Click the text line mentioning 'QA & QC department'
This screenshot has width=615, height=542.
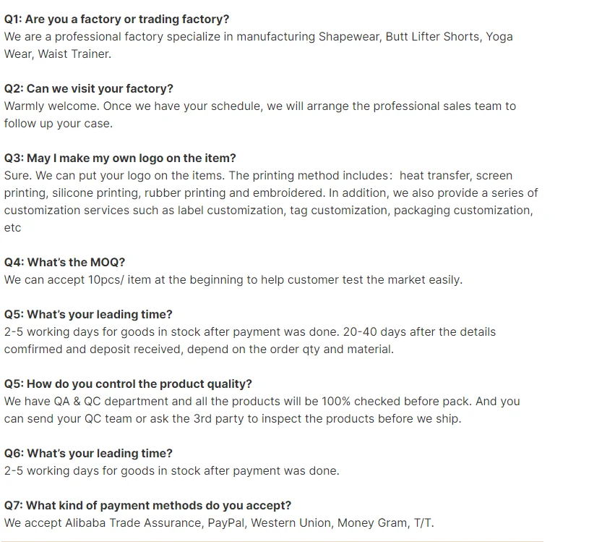262,401
